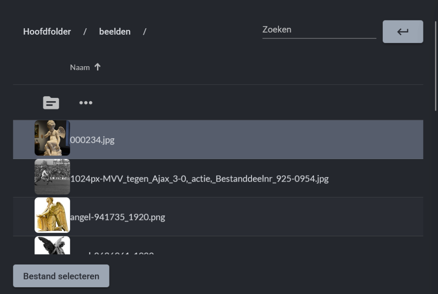Select angel-941735_1920.png file name
Image resolution: width=438 pixels, height=294 pixels.
pyautogui.click(x=118, y=217)
